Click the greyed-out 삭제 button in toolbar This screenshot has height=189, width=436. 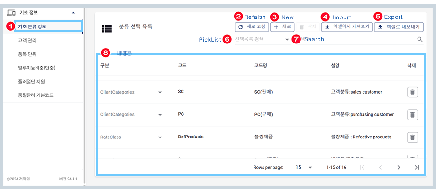(308, 27)
